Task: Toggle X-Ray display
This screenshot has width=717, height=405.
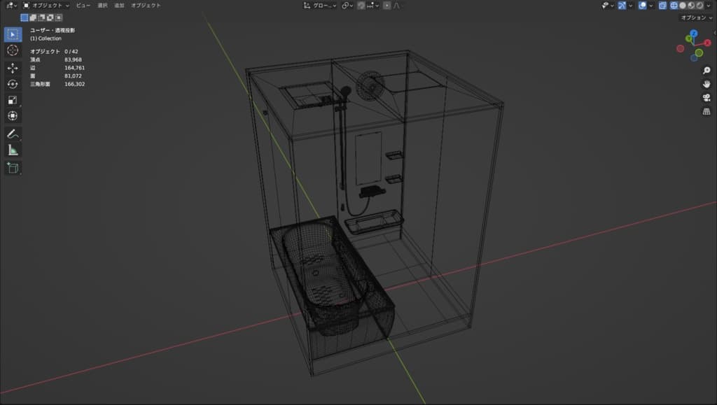Action: pos(662,6)
